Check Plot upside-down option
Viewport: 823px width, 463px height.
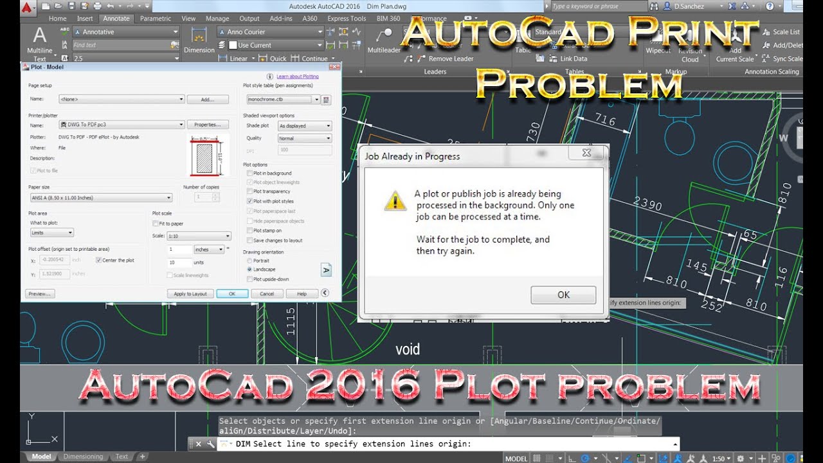[249, 279]
